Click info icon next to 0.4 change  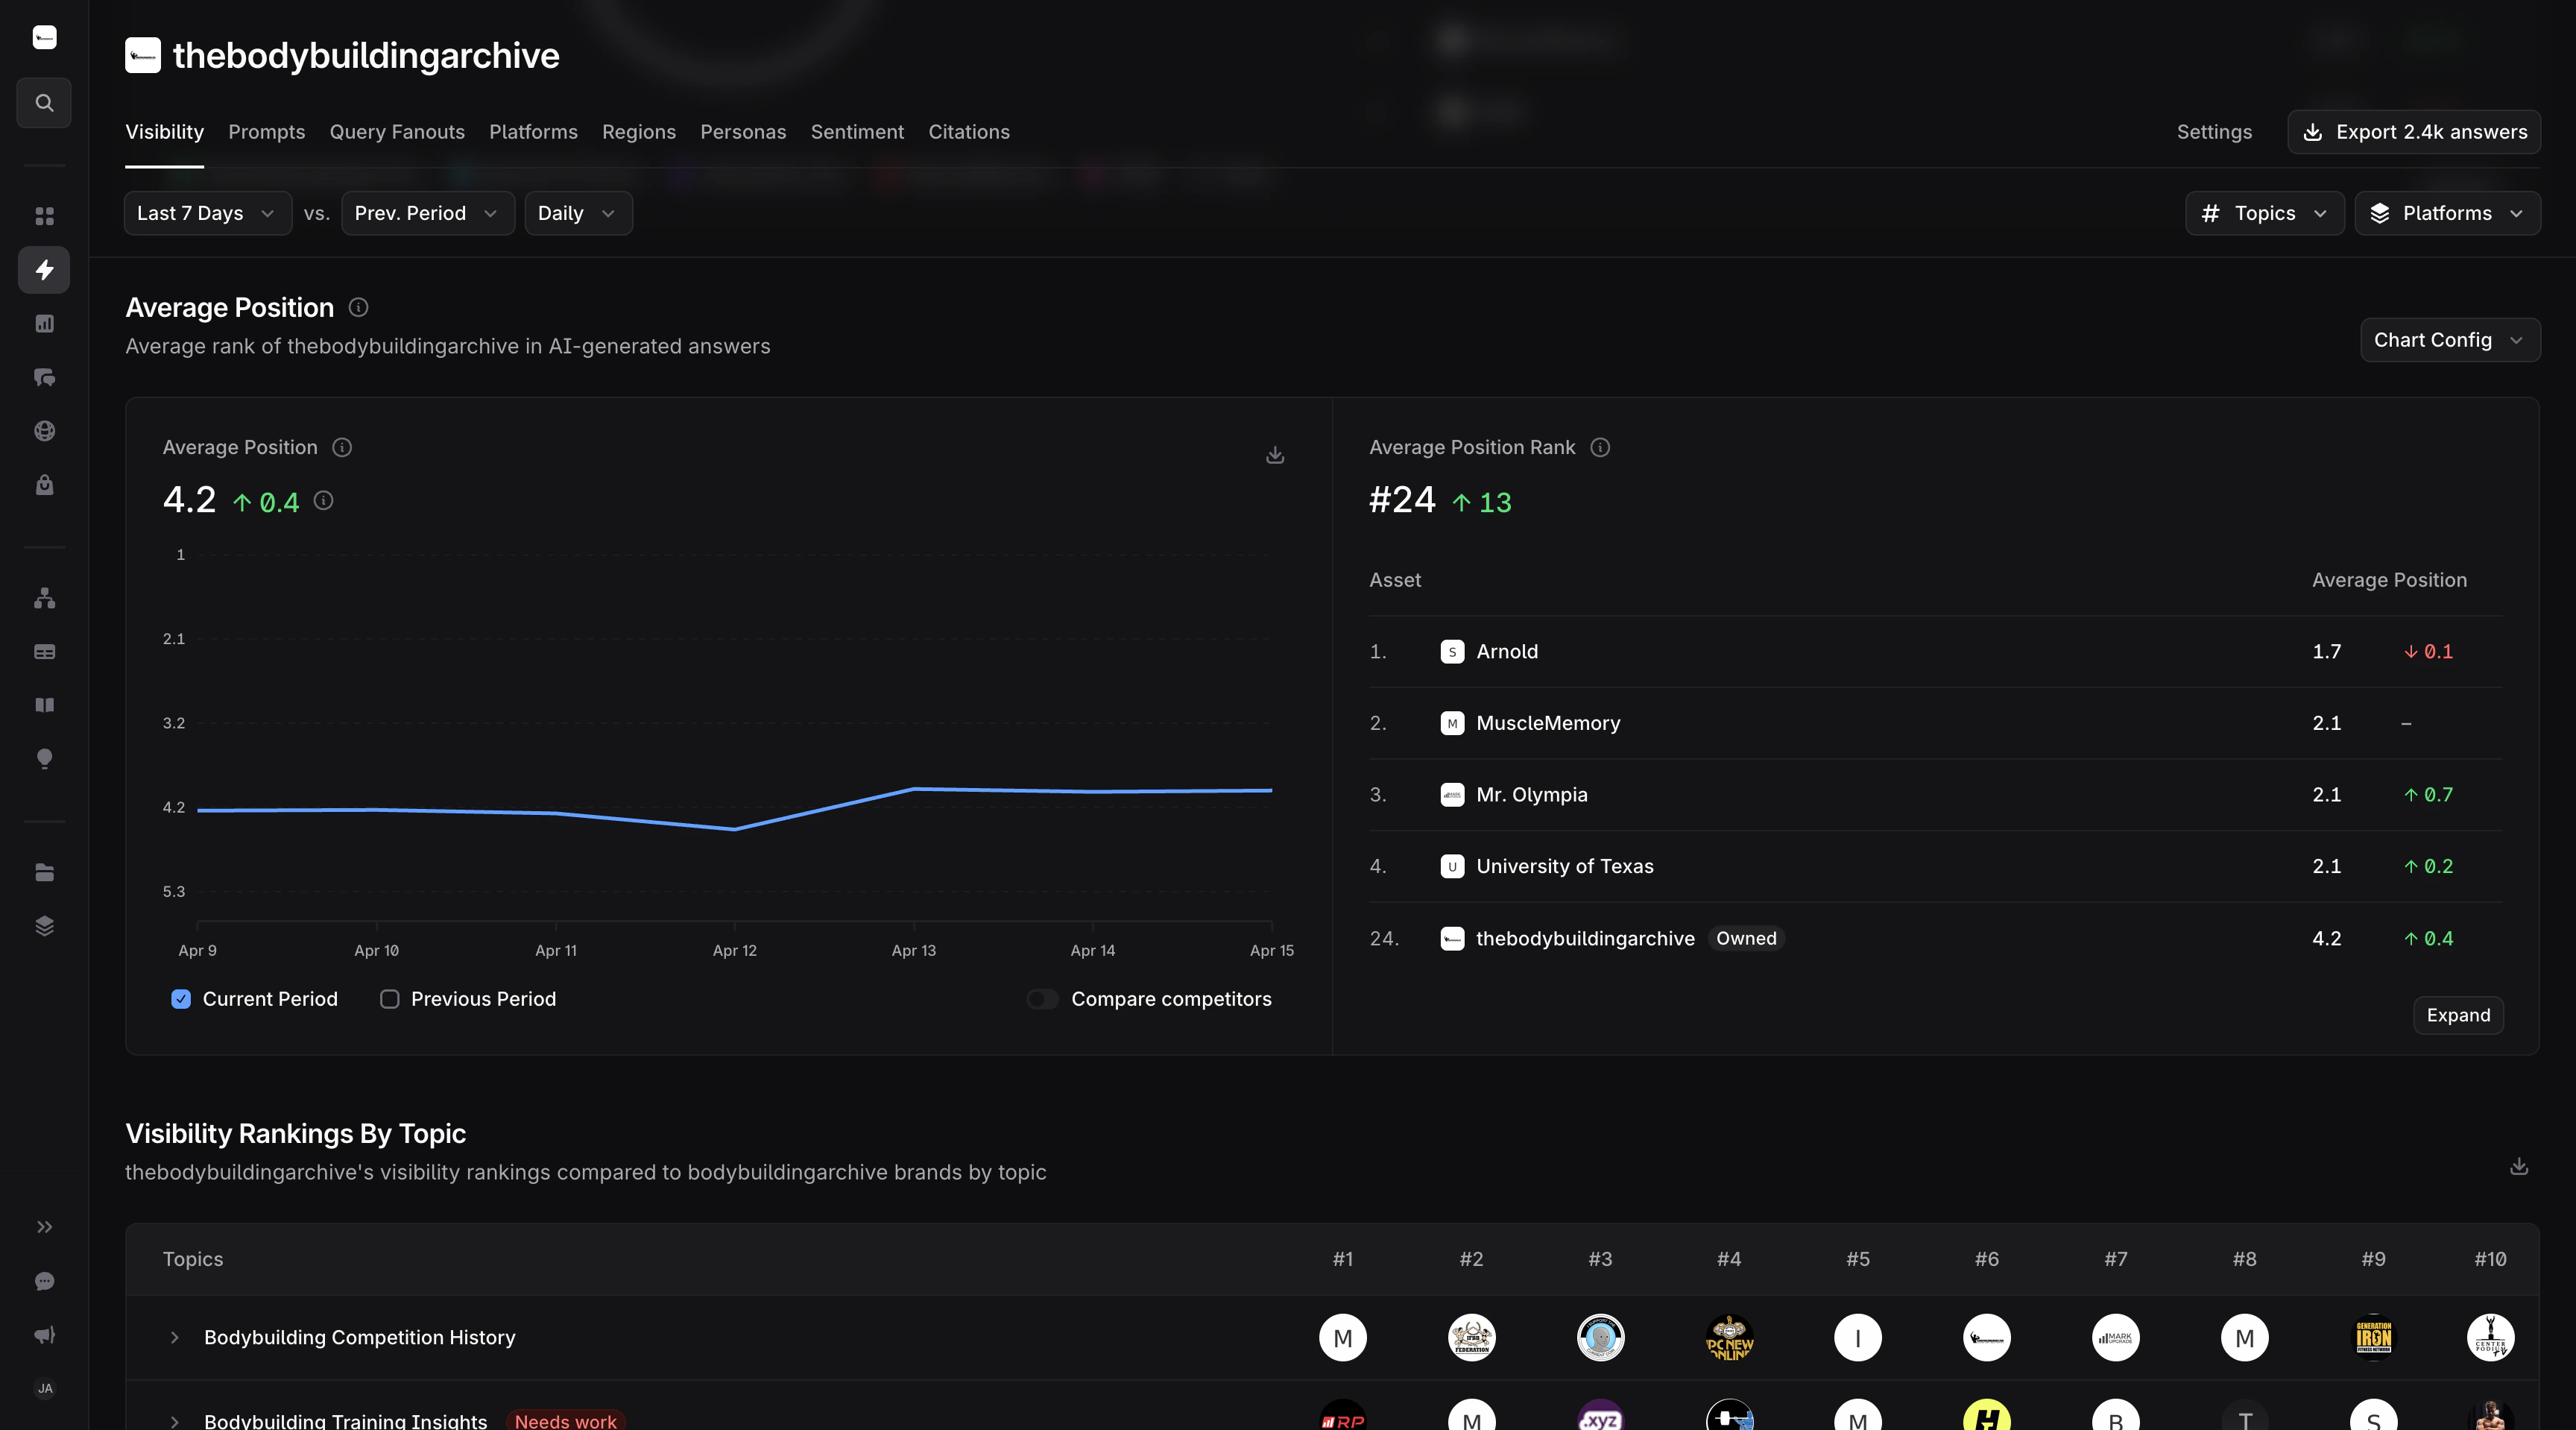pyautogui.click(x=323, y=500)
